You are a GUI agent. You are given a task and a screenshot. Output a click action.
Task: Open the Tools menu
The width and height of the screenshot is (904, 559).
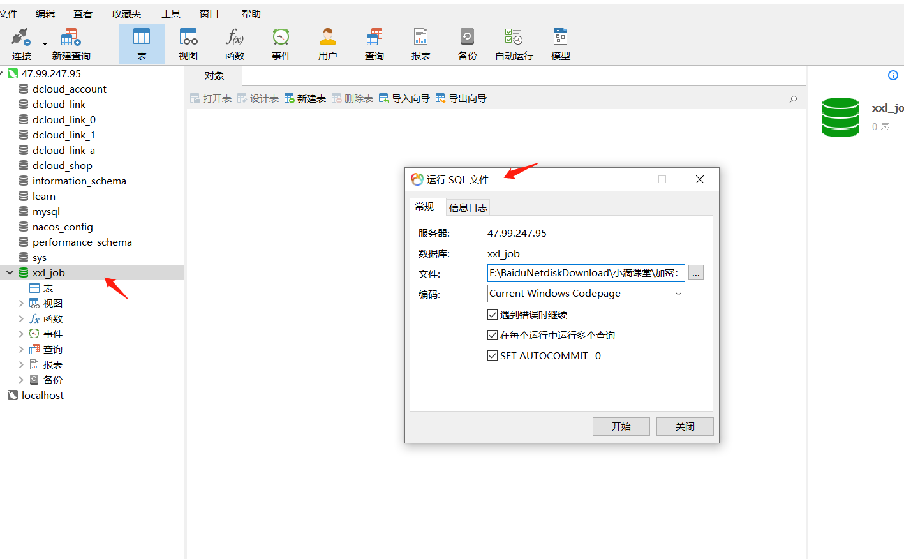(x=171, y=13)
